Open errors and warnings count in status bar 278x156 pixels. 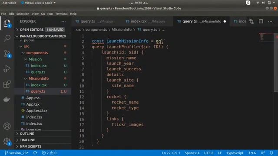49,153
